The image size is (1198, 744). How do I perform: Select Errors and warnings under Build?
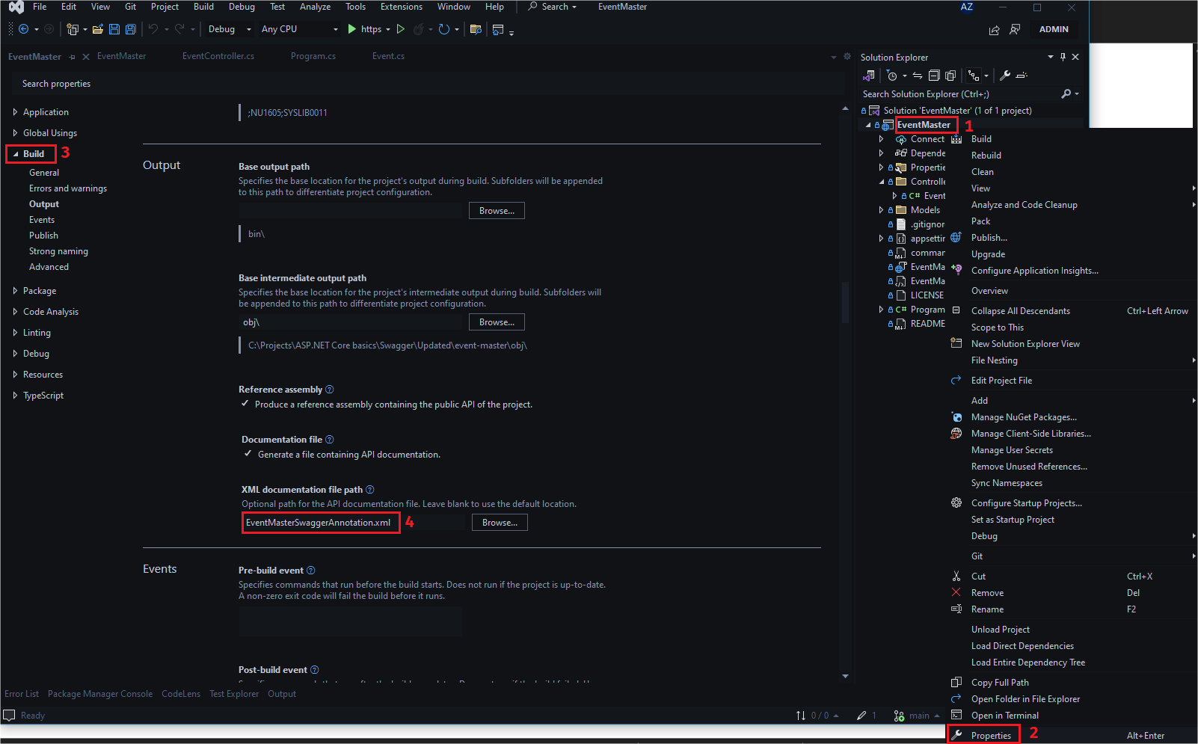(x=68, y=188)
